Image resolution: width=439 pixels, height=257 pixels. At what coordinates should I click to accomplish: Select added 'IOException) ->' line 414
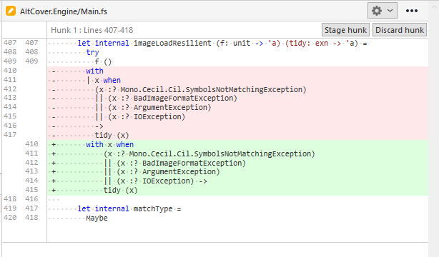pos(237,181)
